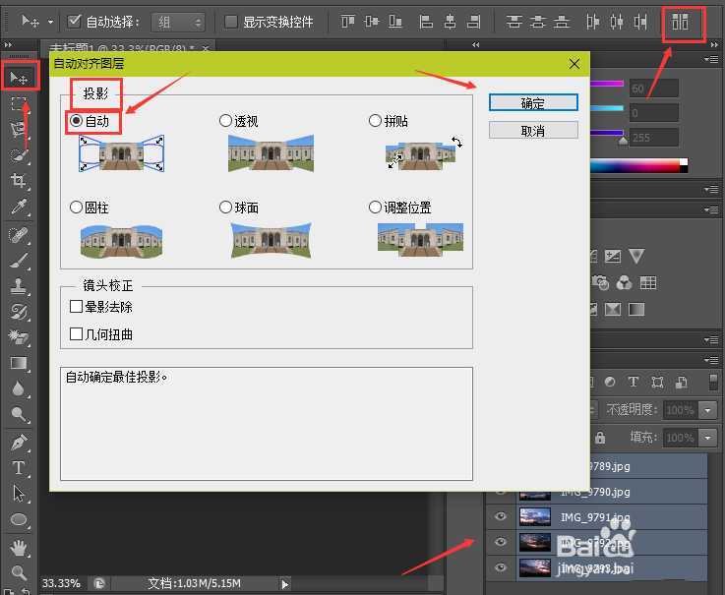Choose the Pen tool
Viewport: 725px width, 595px height.
click(x=19, y=441)
